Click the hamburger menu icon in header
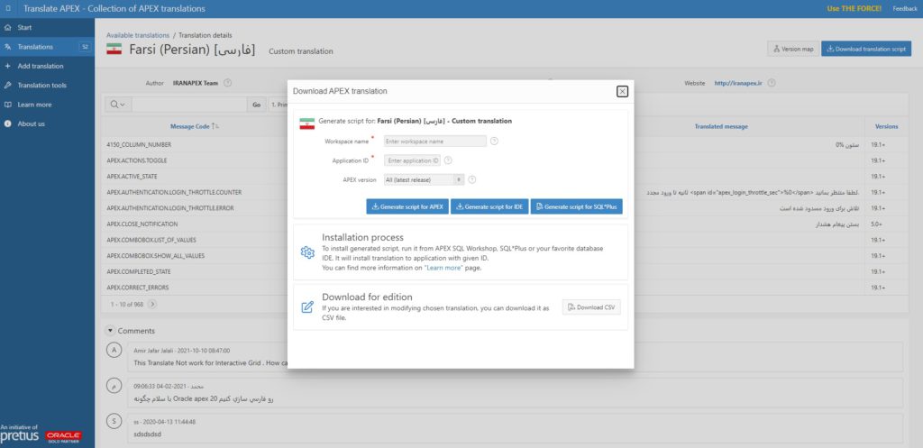The width and height of the screenshot is (923, 448). (7, 9)
